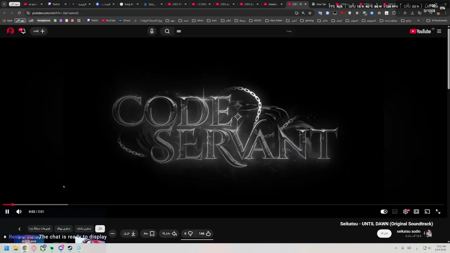Open the Twitch browser tab

tap(56, 4)
